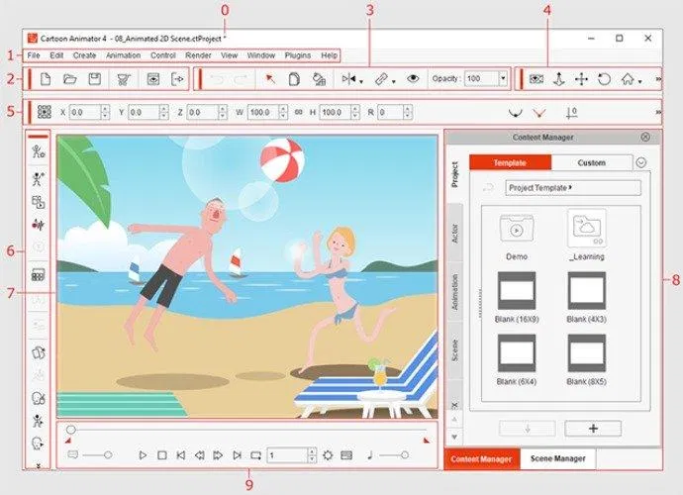Open the Render menu

198,55
